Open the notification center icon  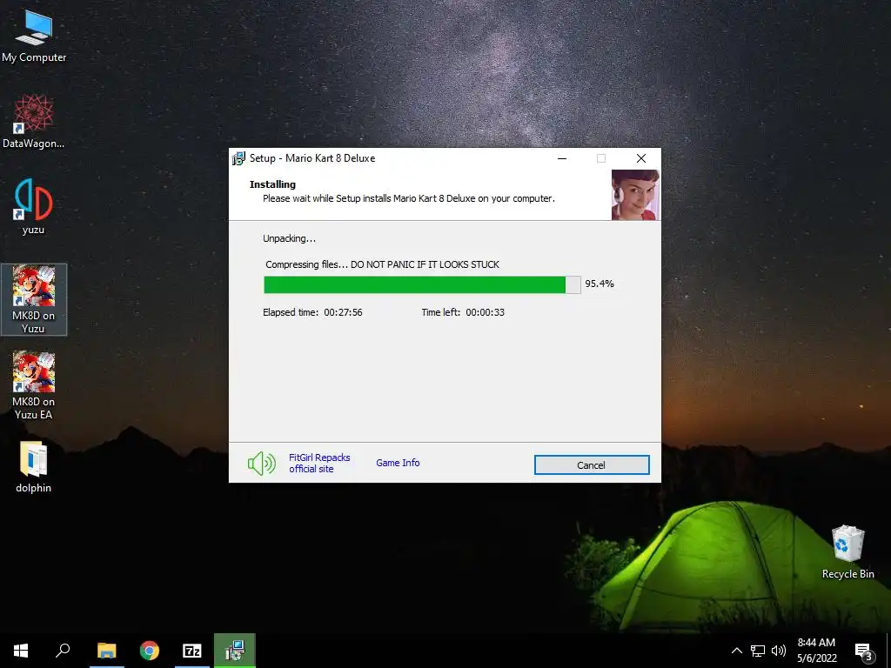[x=864, y=651]
